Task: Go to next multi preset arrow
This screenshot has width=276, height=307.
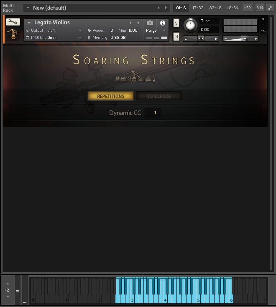Action: [166, 8]
